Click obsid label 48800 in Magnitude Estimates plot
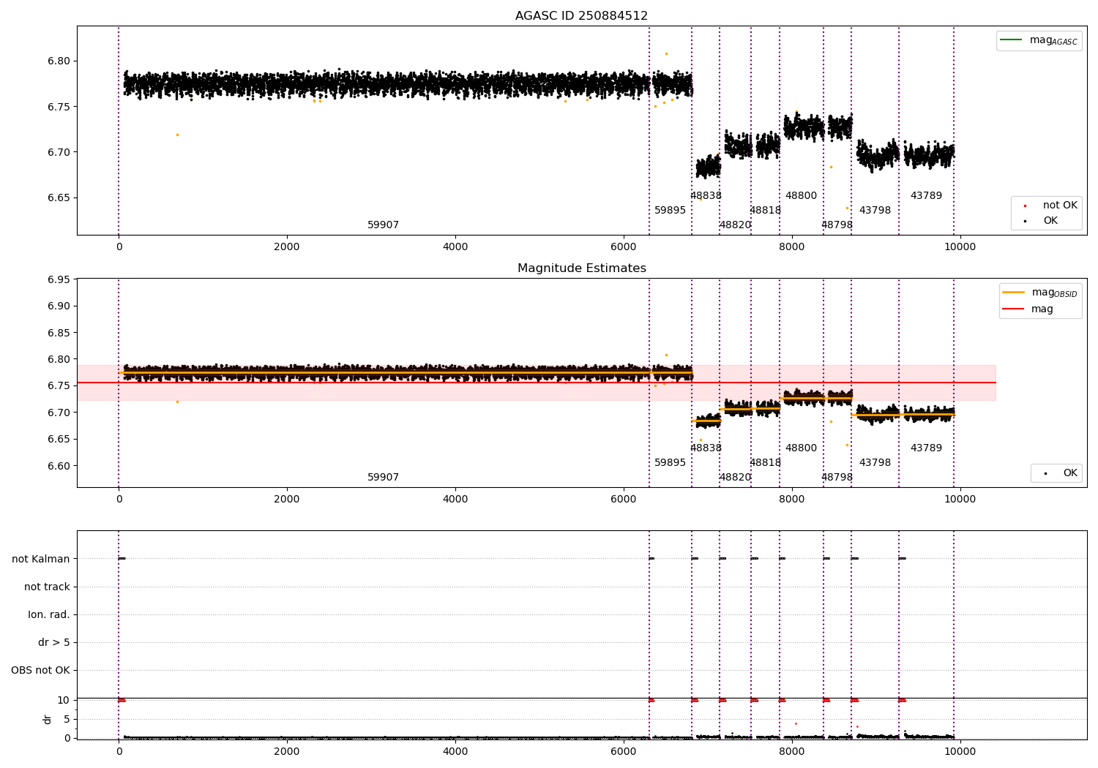1098x768 pixels. tap(801, 448)
